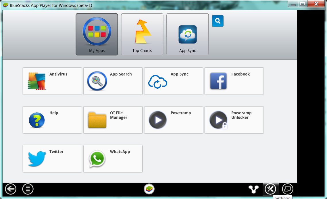This screenshot has height=199, width=327.
Task: Maximize the BlueStacks window
Action: [303, 4]
